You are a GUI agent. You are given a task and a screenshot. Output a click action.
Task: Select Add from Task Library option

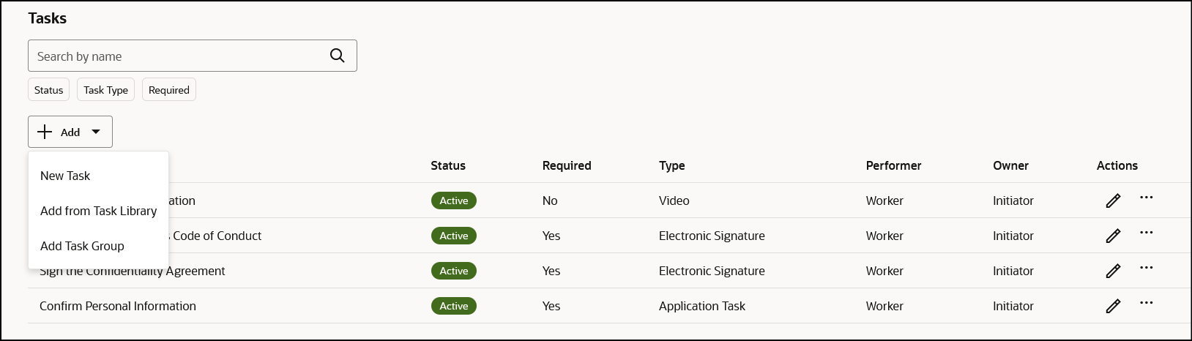[98, 211]
